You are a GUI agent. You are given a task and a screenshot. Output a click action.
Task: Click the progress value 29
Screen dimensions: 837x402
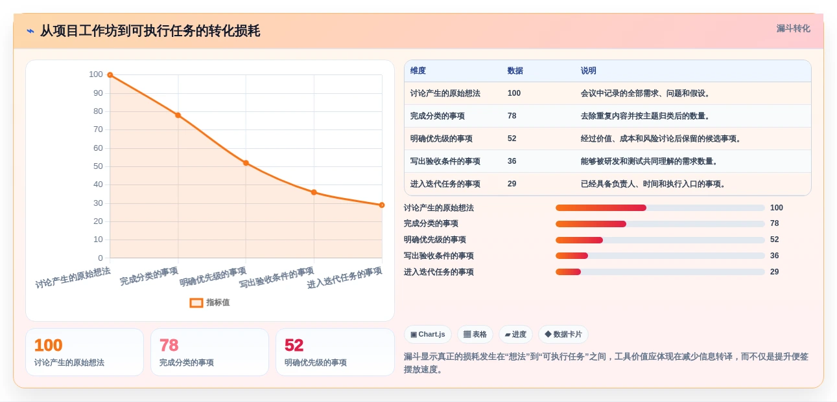pos(775,272)
